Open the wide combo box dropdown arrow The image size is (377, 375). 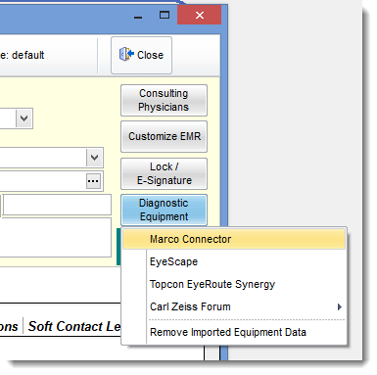point(95,158)
